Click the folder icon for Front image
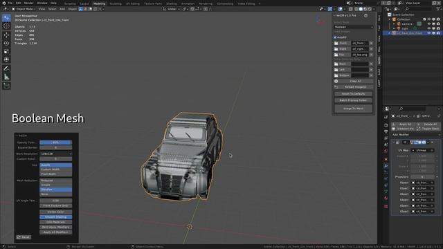 click(x=336, y=43)
